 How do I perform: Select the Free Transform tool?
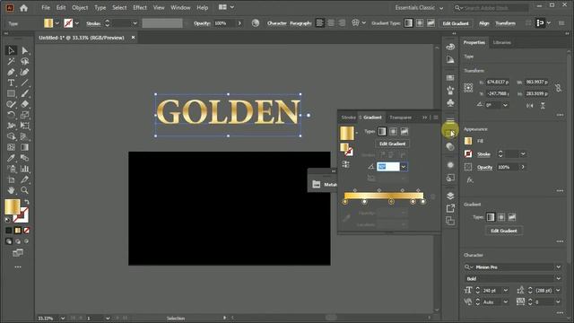(x=24, y=126)
